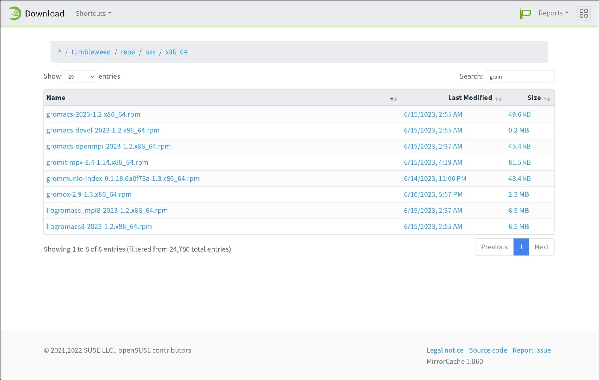Screen dimensions: 599x380
Task: Open the Reports dropdown menu
Action: tap(553, 13)
